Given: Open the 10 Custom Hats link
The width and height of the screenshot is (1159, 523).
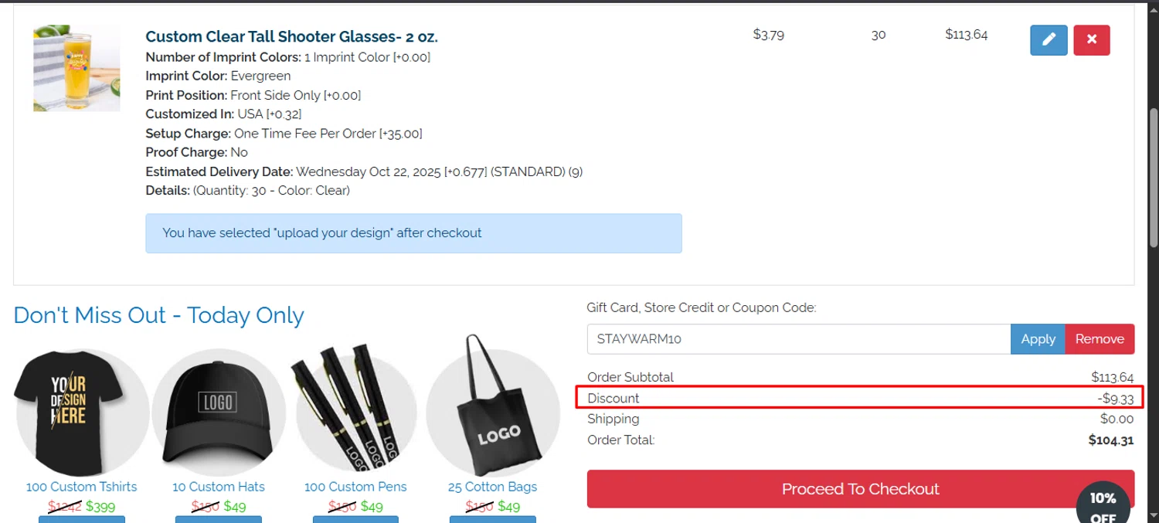Looking at the screenshot, I should pyautogui.click(x=219, y=487).
